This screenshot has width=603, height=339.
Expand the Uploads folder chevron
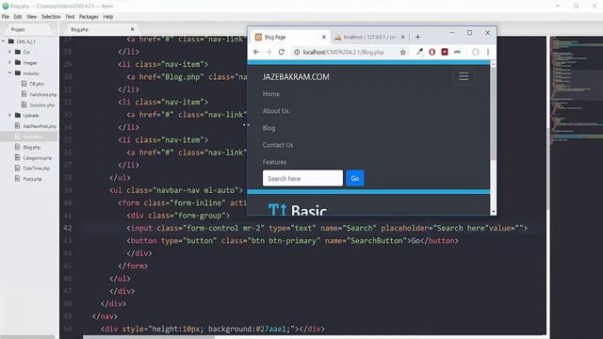coord(10,115)
